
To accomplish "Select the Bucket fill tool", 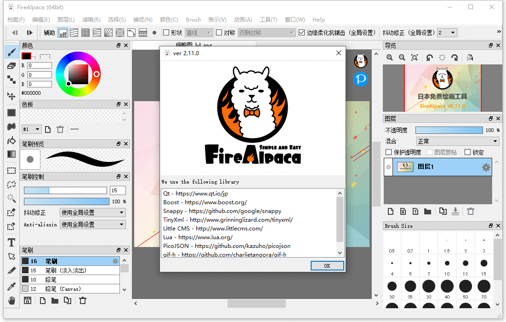I will (x=11, y=140).
